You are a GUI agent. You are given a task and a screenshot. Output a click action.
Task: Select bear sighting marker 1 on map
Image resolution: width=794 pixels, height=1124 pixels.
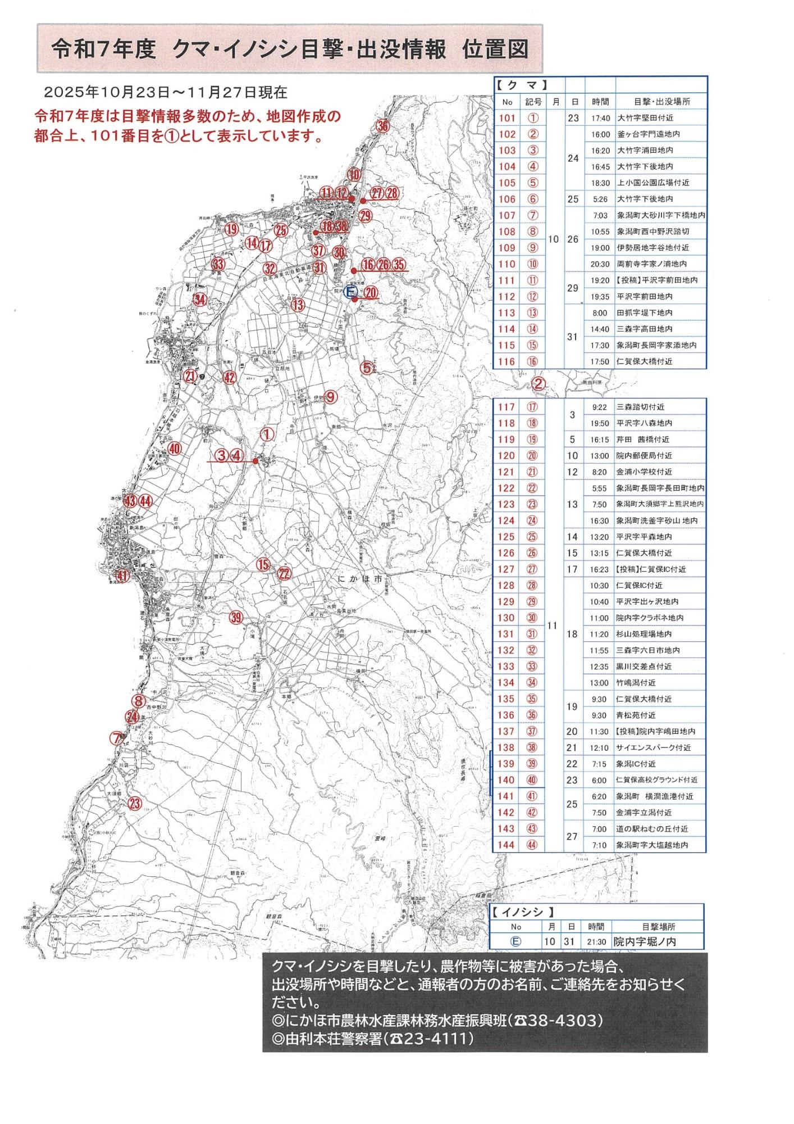[267, 434]
